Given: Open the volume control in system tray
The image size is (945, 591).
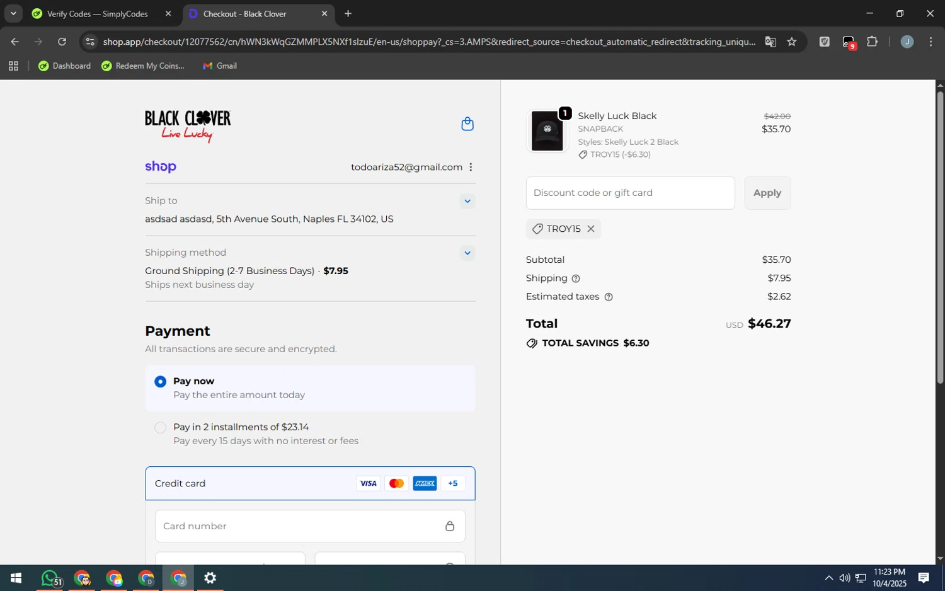Looking at the screenshot, I should [x=844, y=578].
